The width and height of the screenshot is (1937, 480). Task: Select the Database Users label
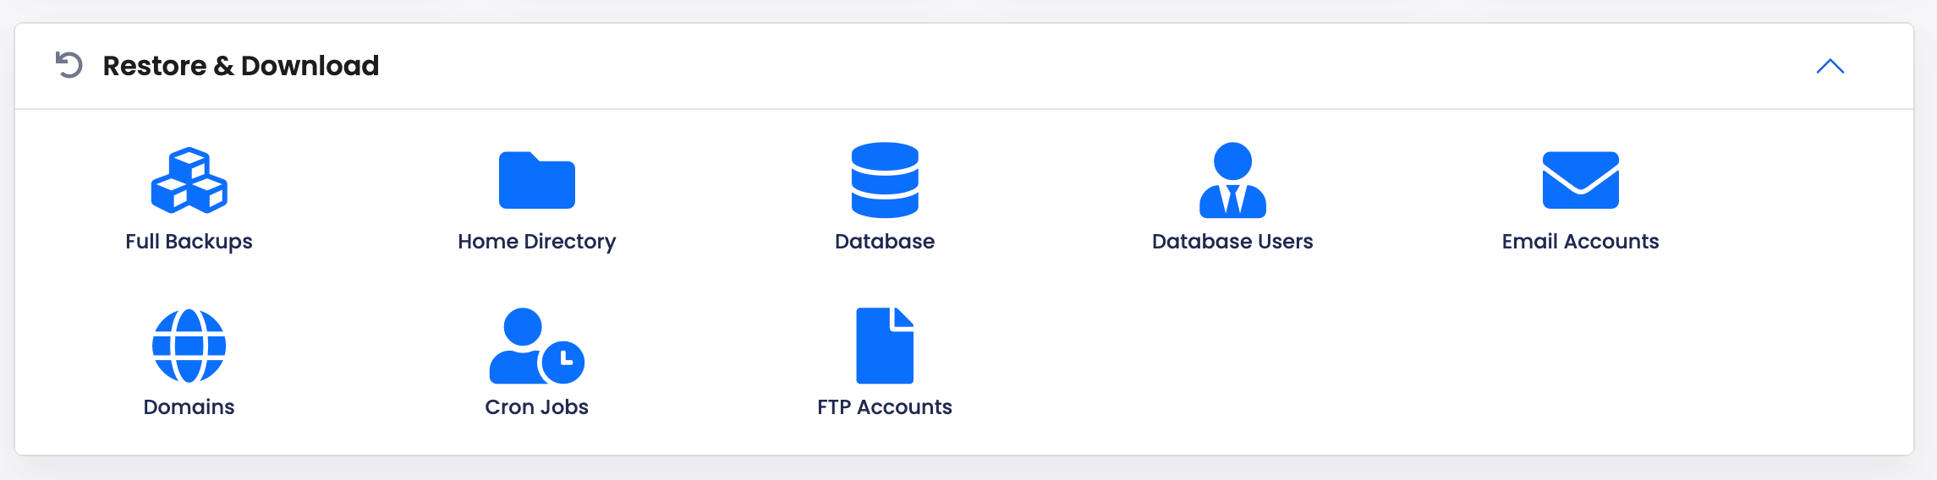click(x=1232, y=242)
